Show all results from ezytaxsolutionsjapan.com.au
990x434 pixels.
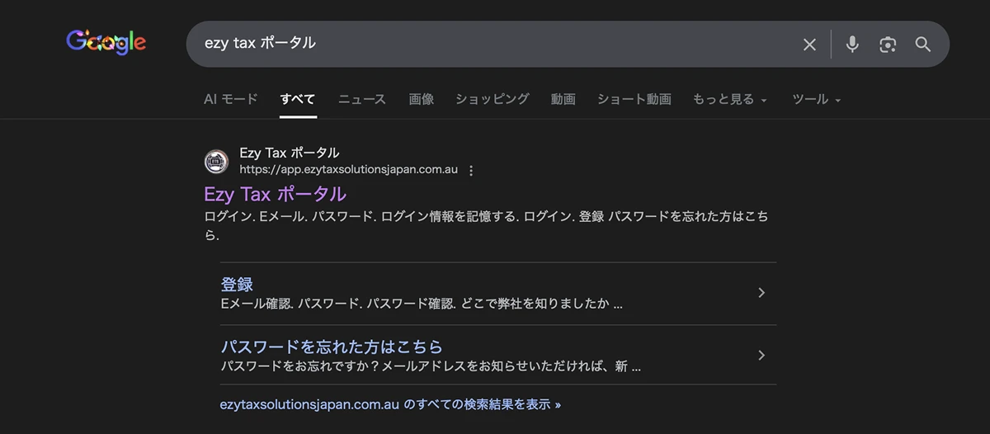pyautogui.click(x=390, y=405)
